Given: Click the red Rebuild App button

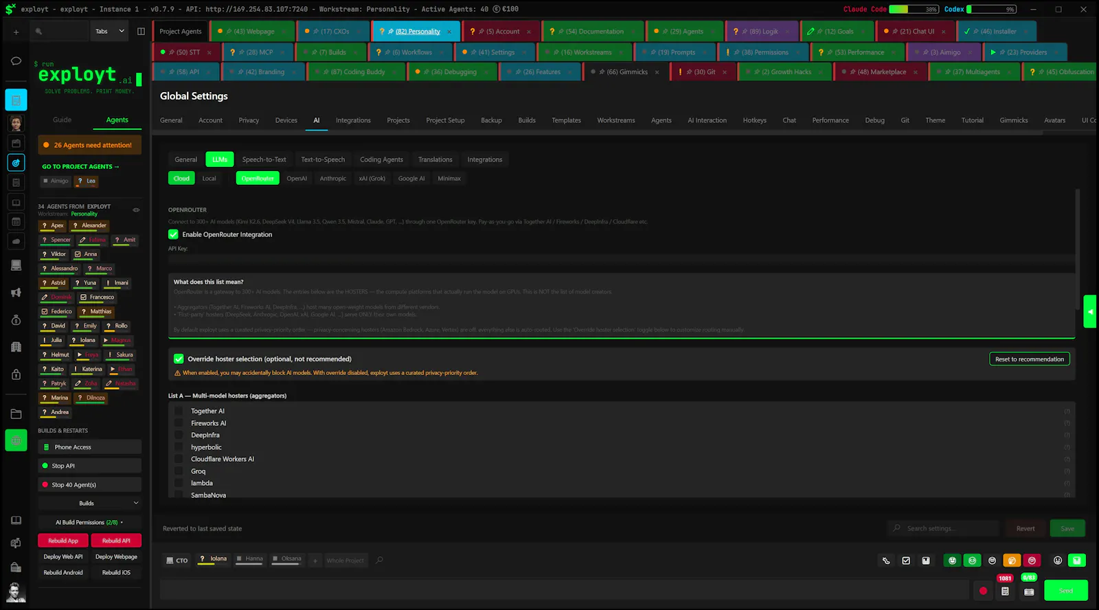Looking at the screenshot, I should point(63,541).
